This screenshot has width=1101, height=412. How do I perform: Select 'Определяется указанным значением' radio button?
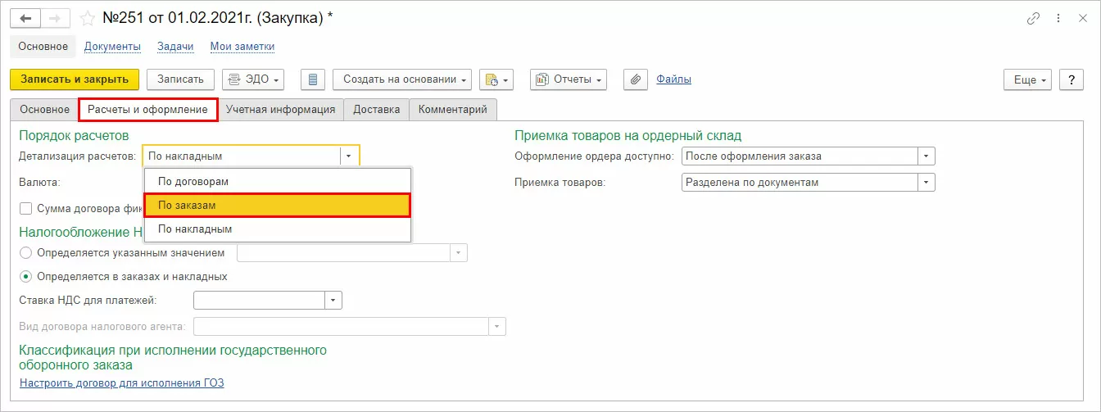[25, 253]
